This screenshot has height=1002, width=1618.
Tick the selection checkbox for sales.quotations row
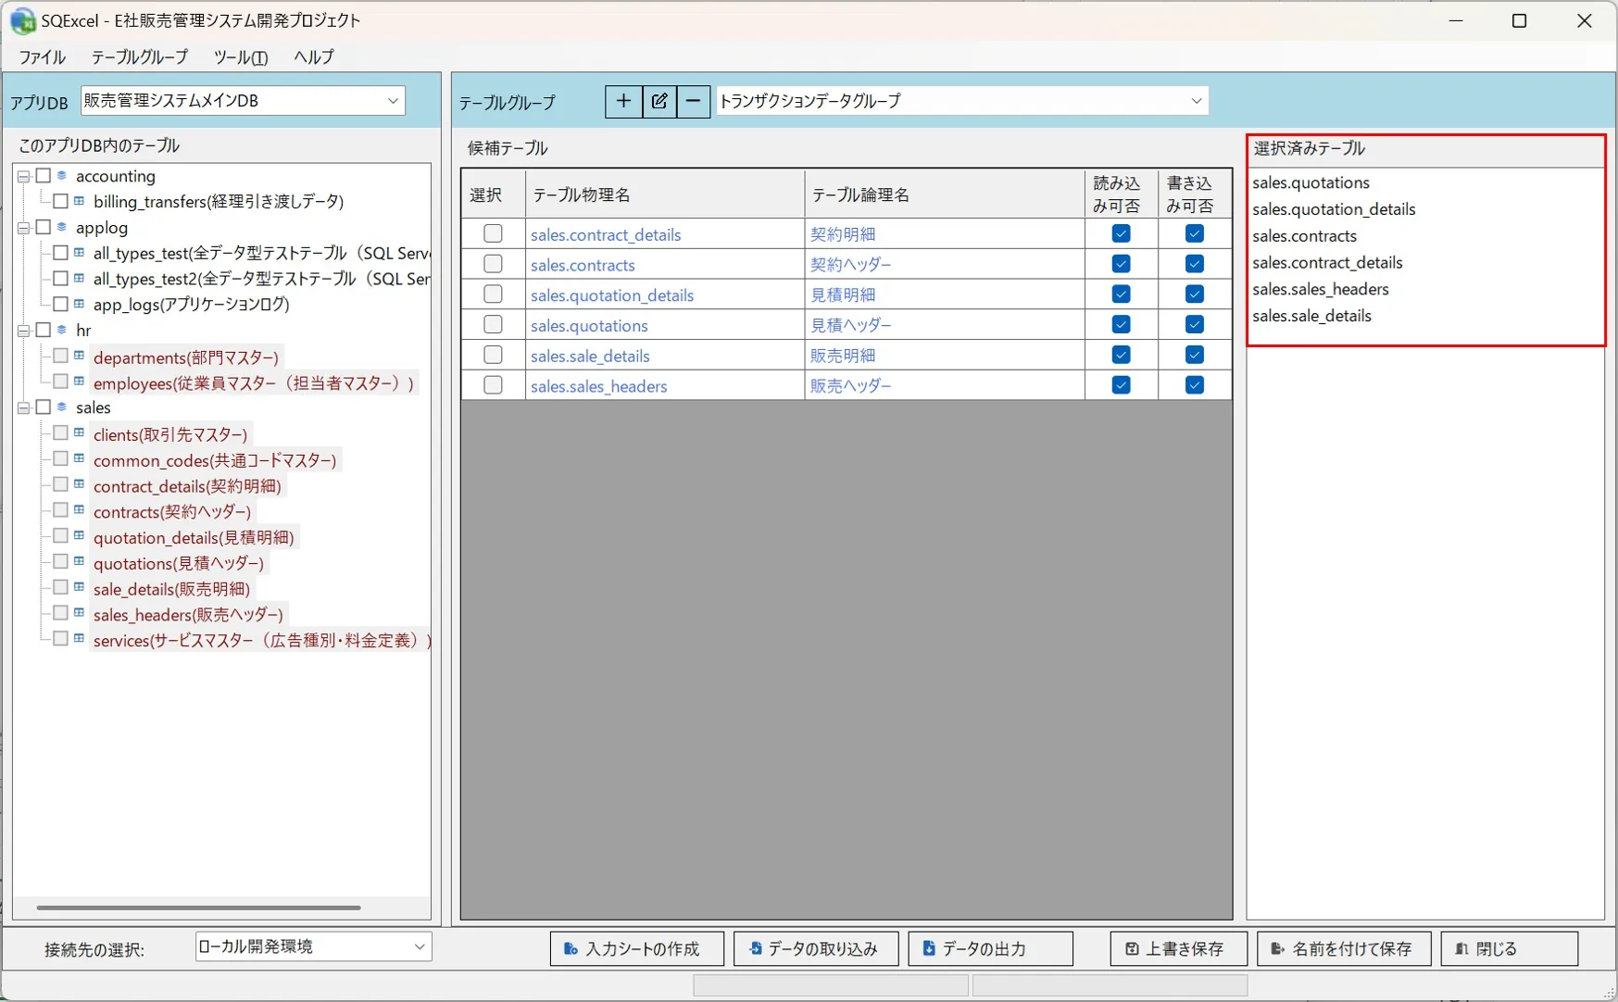493,324
